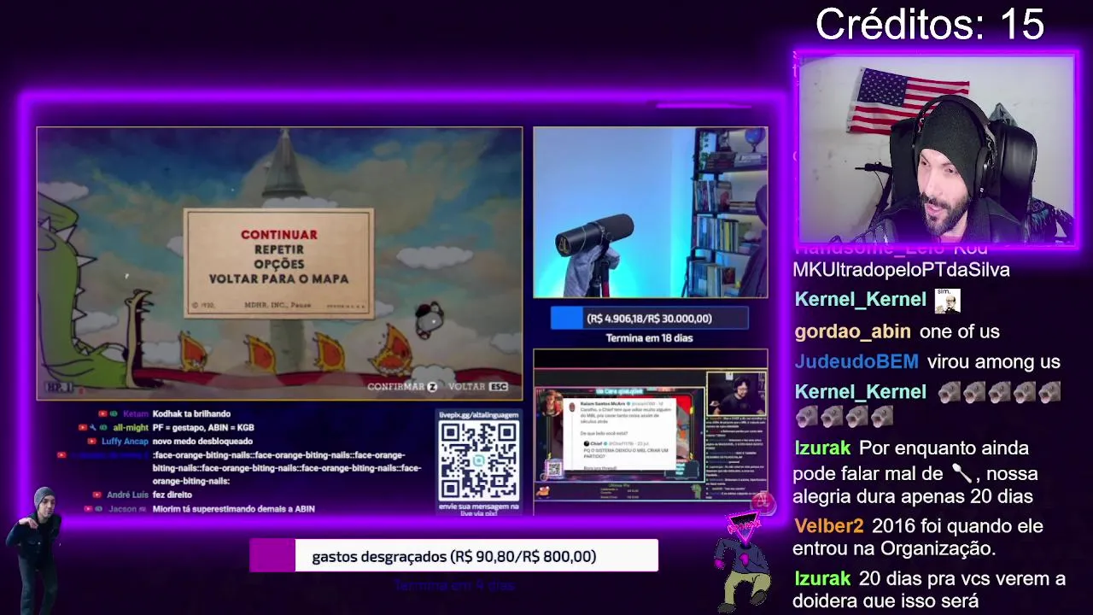Click the moderator wrench icon beside all-might

pos(93,427)
